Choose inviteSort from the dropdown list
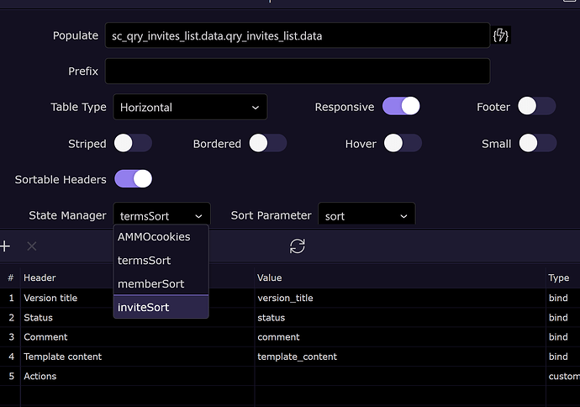 pyautogui.click(x=161, y=307)
